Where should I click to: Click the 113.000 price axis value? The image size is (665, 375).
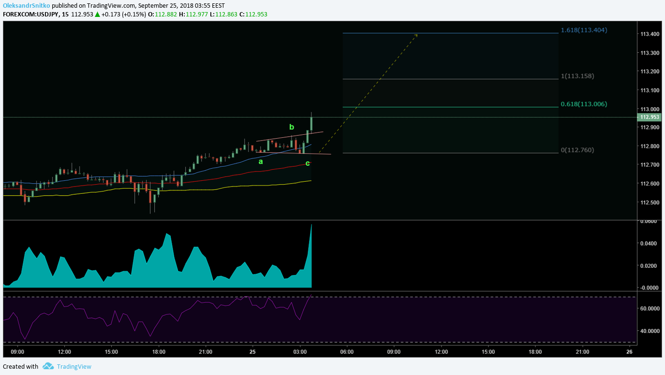(x=650, y=109)
